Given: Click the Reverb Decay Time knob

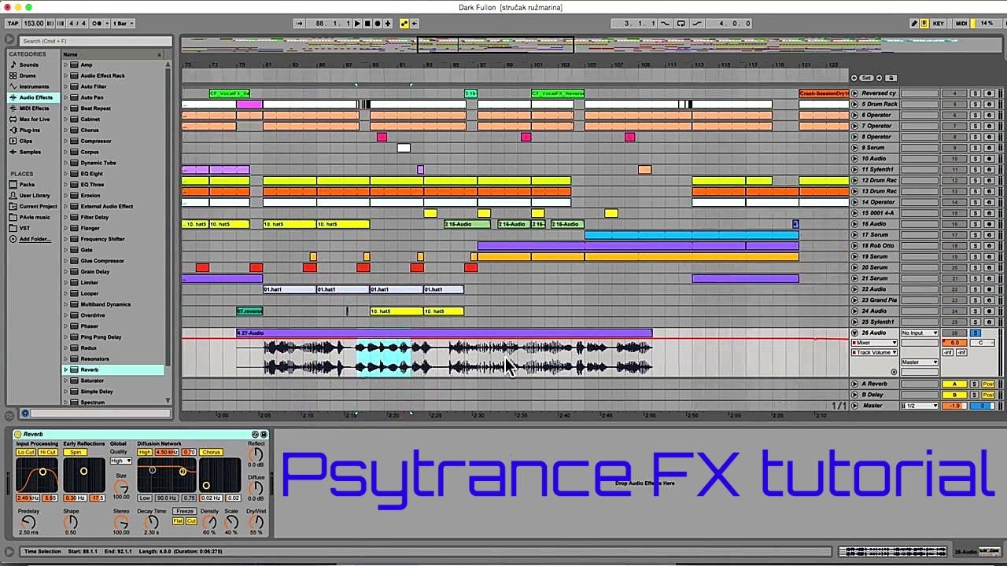Looking at the screenshot, I should [x=151, y=522].
